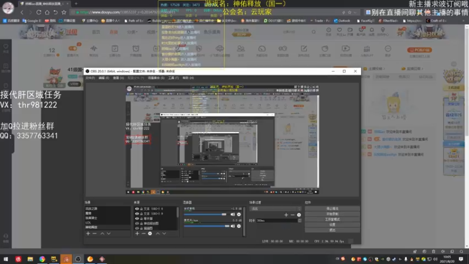Mute the desktop audio speaker icon
Image resolution: width=469 pixels, height=264 pixels.
click(x=232, y=214)
